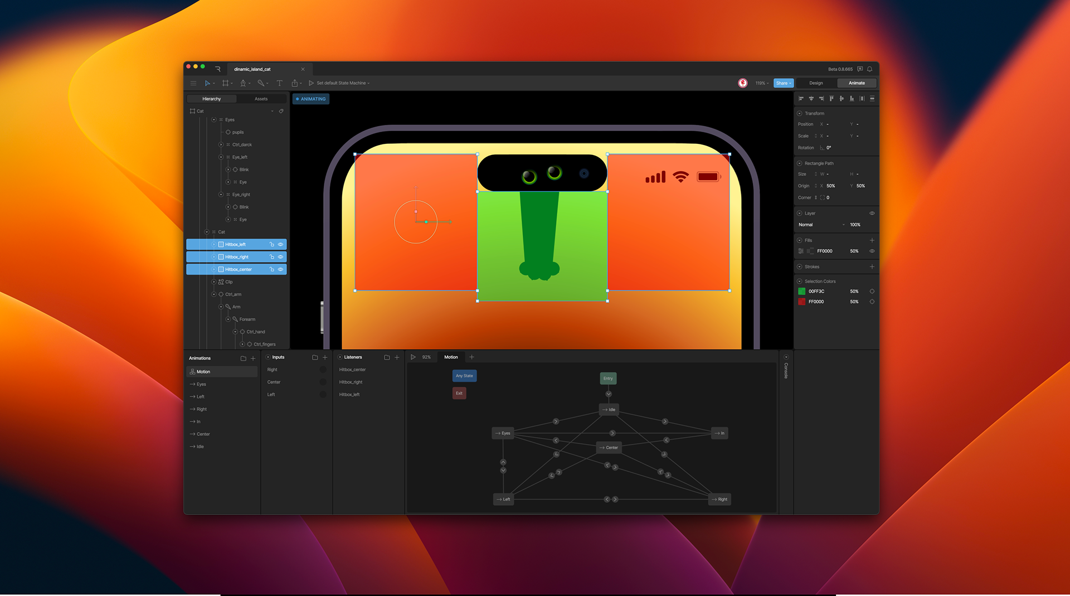Screen dimensions: 1070x596
Task: Pick the Pen tool
Action: 243,83
